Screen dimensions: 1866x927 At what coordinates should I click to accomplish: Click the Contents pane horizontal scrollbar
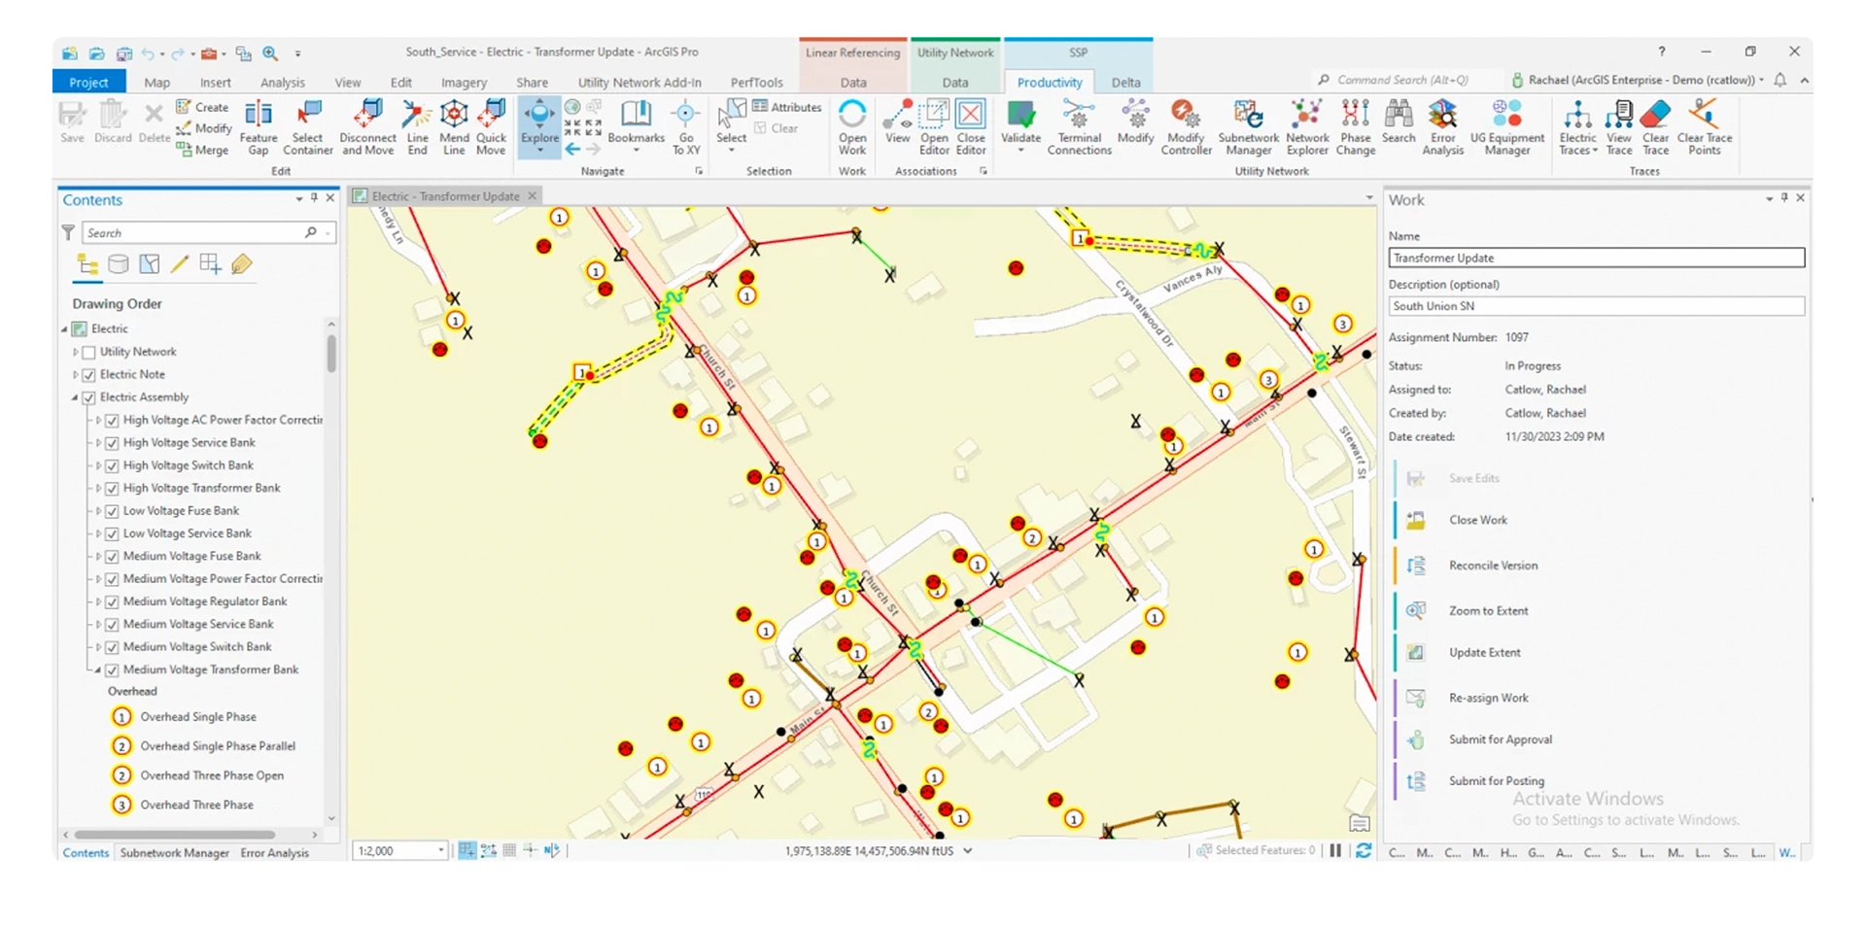175,835
